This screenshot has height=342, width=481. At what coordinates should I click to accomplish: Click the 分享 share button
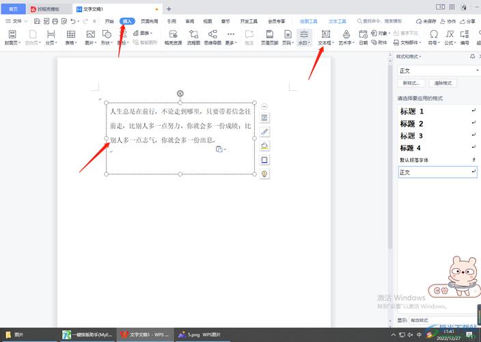(467, 21)
